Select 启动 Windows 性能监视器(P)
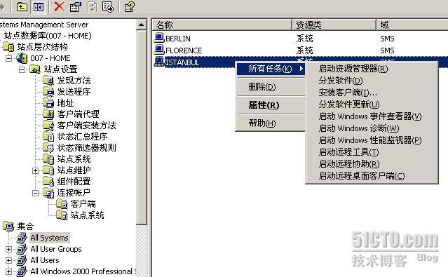 (x=372, y=140)
